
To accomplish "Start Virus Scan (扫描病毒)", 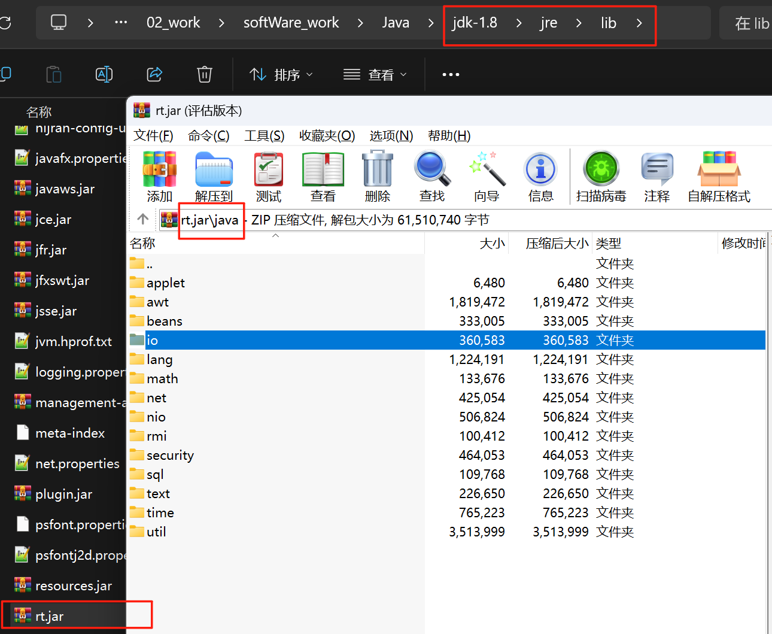I will [601, 177].
